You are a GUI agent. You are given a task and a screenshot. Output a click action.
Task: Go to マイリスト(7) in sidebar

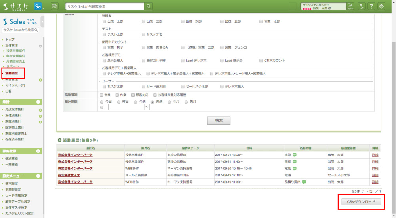pyautogui.click(x=15, y=85)
